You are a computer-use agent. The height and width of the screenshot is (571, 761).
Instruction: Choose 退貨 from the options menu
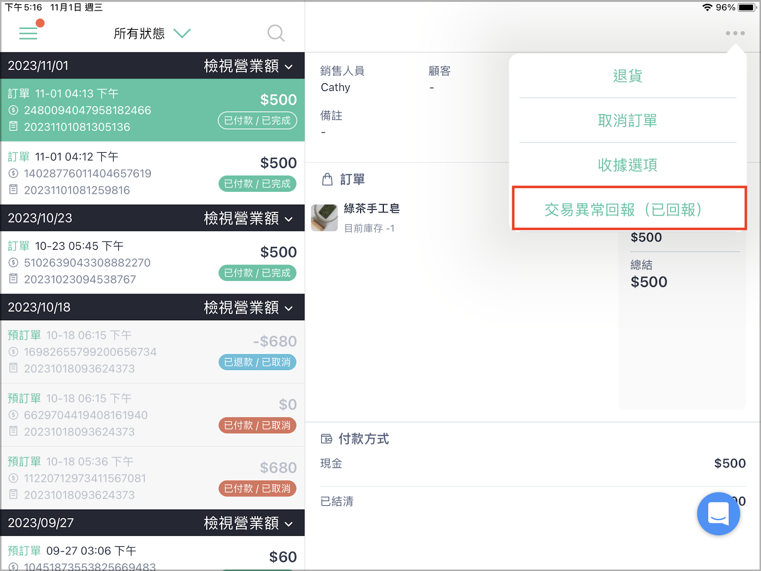[x=628, y=76]
